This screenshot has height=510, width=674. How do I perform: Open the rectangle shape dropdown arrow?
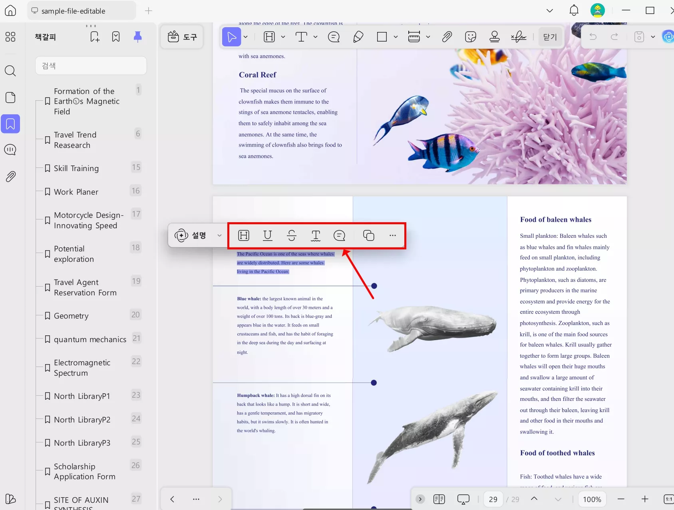point(396,37)
